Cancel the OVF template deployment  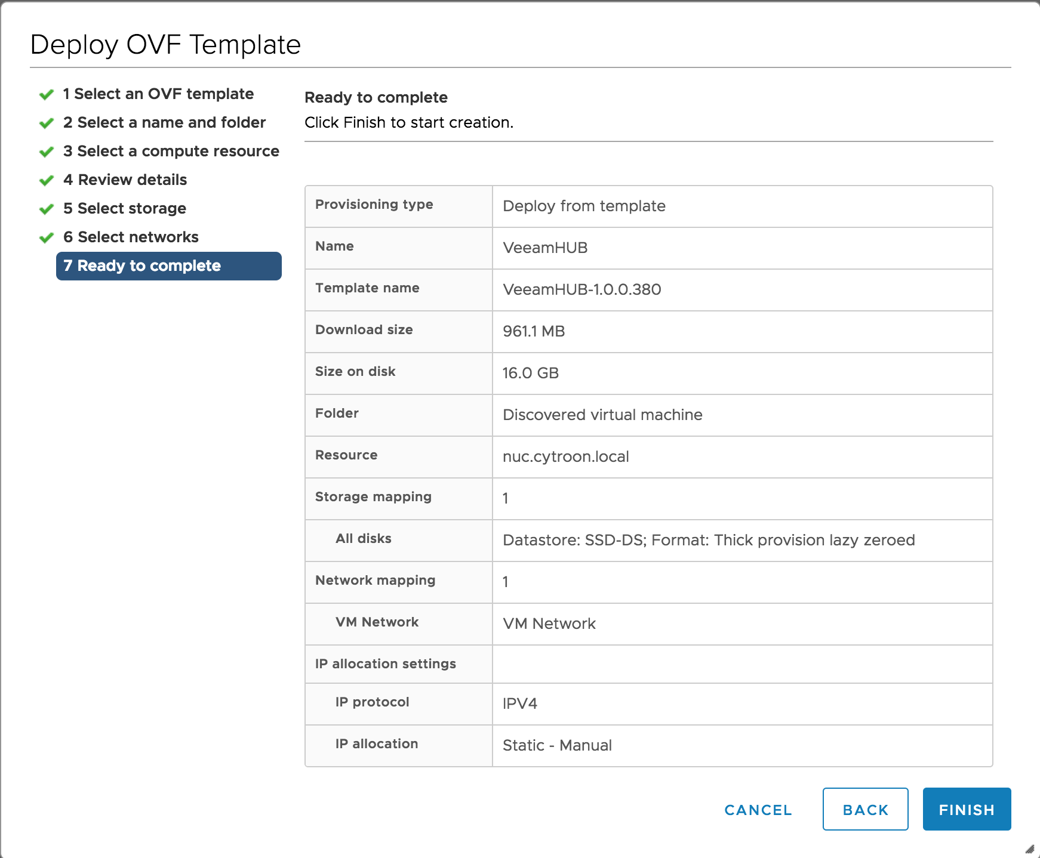coord(758,810)
